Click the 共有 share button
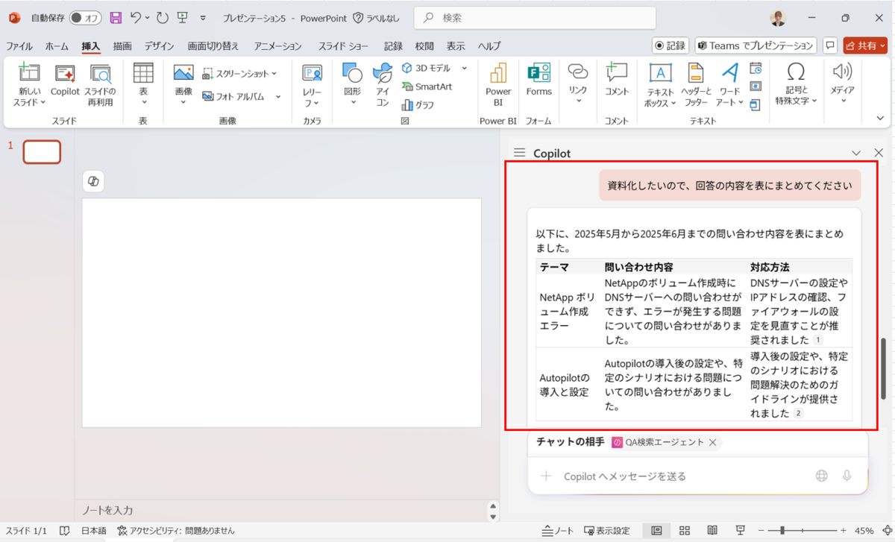 tap(864, 45)
